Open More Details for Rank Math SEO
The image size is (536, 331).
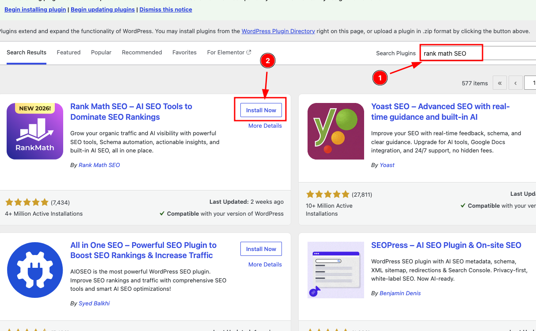point(265,126)
